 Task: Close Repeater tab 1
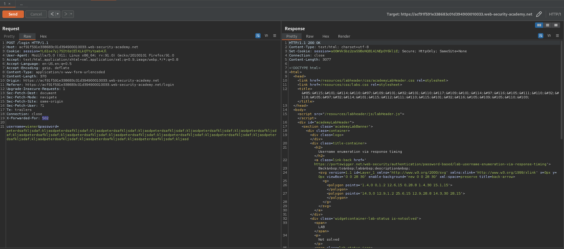tap(10, 4)
